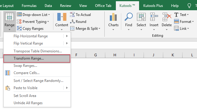
Task: Click the Content conversion icon
Action: tap(62, 17)
